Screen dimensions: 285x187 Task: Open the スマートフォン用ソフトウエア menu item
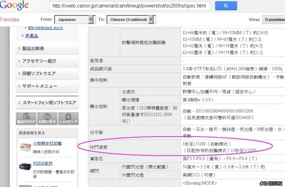click(x=47, y=103)
